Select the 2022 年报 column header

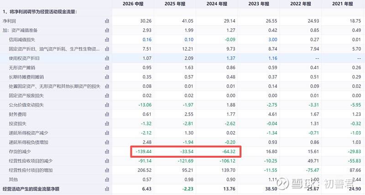(301, 4)
